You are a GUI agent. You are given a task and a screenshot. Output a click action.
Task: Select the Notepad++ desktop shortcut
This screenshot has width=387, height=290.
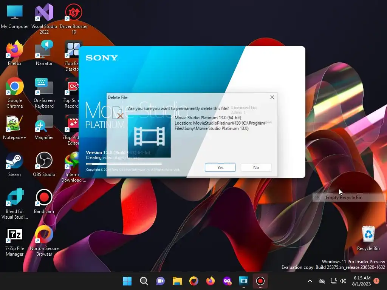[15, 127]
